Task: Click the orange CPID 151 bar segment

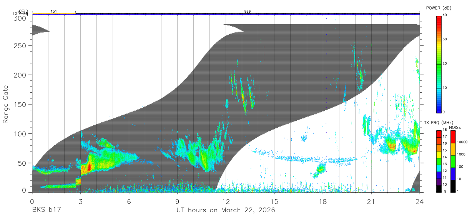Action: click(54, 13)
